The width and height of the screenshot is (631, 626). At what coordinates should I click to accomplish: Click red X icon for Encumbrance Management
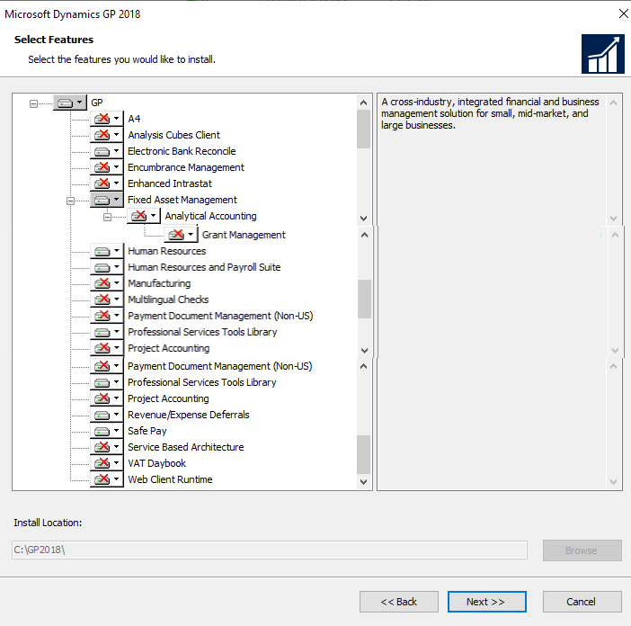coord(102,167)
